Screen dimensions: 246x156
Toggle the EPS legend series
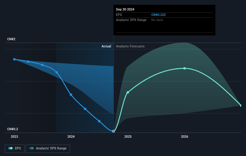tap(15, 148)
